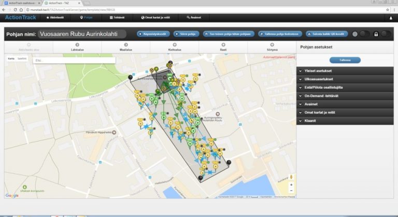The width and height of the screenshot is (398, 217).
Task: Click Tee toinen pohja tähän pohjaan button
Action: [229, 34]
